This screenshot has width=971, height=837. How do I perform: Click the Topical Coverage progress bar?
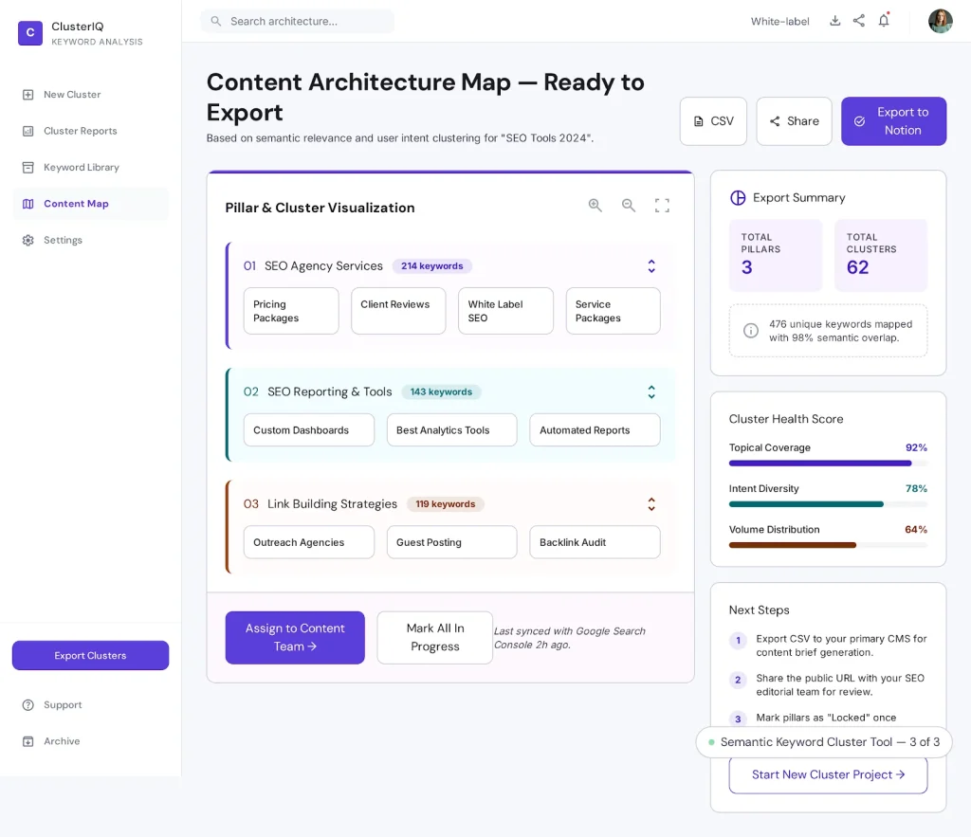tap(828, 464)
